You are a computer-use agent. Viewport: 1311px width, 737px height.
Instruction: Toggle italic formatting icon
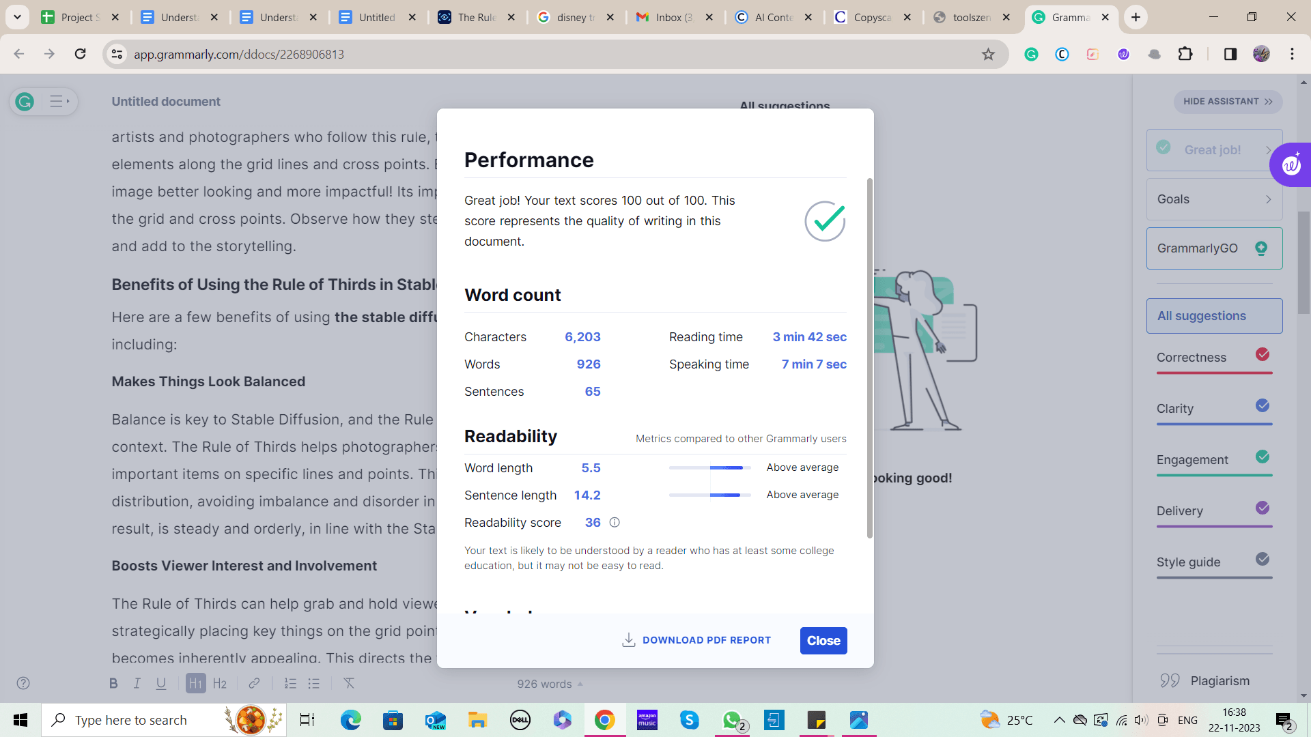click(137, 683)
